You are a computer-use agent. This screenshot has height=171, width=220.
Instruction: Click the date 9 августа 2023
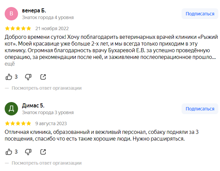[x=51, y=123]
